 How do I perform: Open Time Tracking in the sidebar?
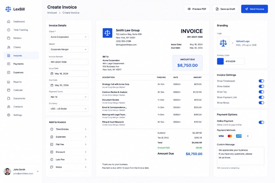21,30
